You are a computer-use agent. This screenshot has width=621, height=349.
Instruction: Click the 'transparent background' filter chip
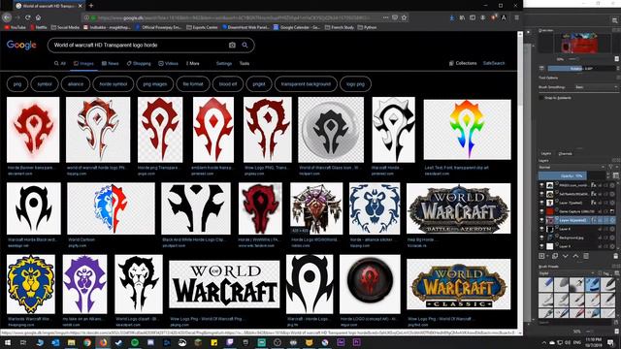click(306, 84)
